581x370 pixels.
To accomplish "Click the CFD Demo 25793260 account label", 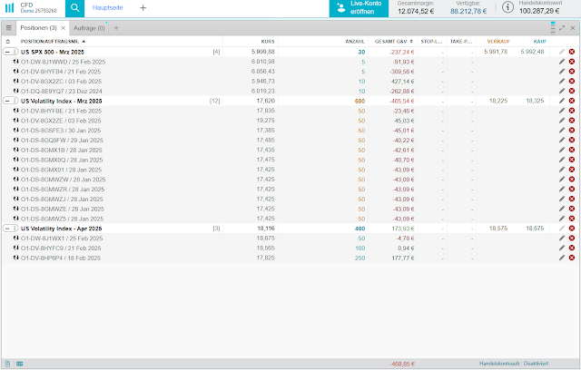I will (x=38, y=8).
